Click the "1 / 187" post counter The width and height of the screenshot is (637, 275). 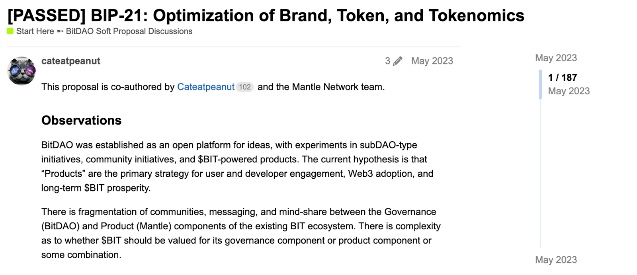pyautogui.click(x=562, y=78)
